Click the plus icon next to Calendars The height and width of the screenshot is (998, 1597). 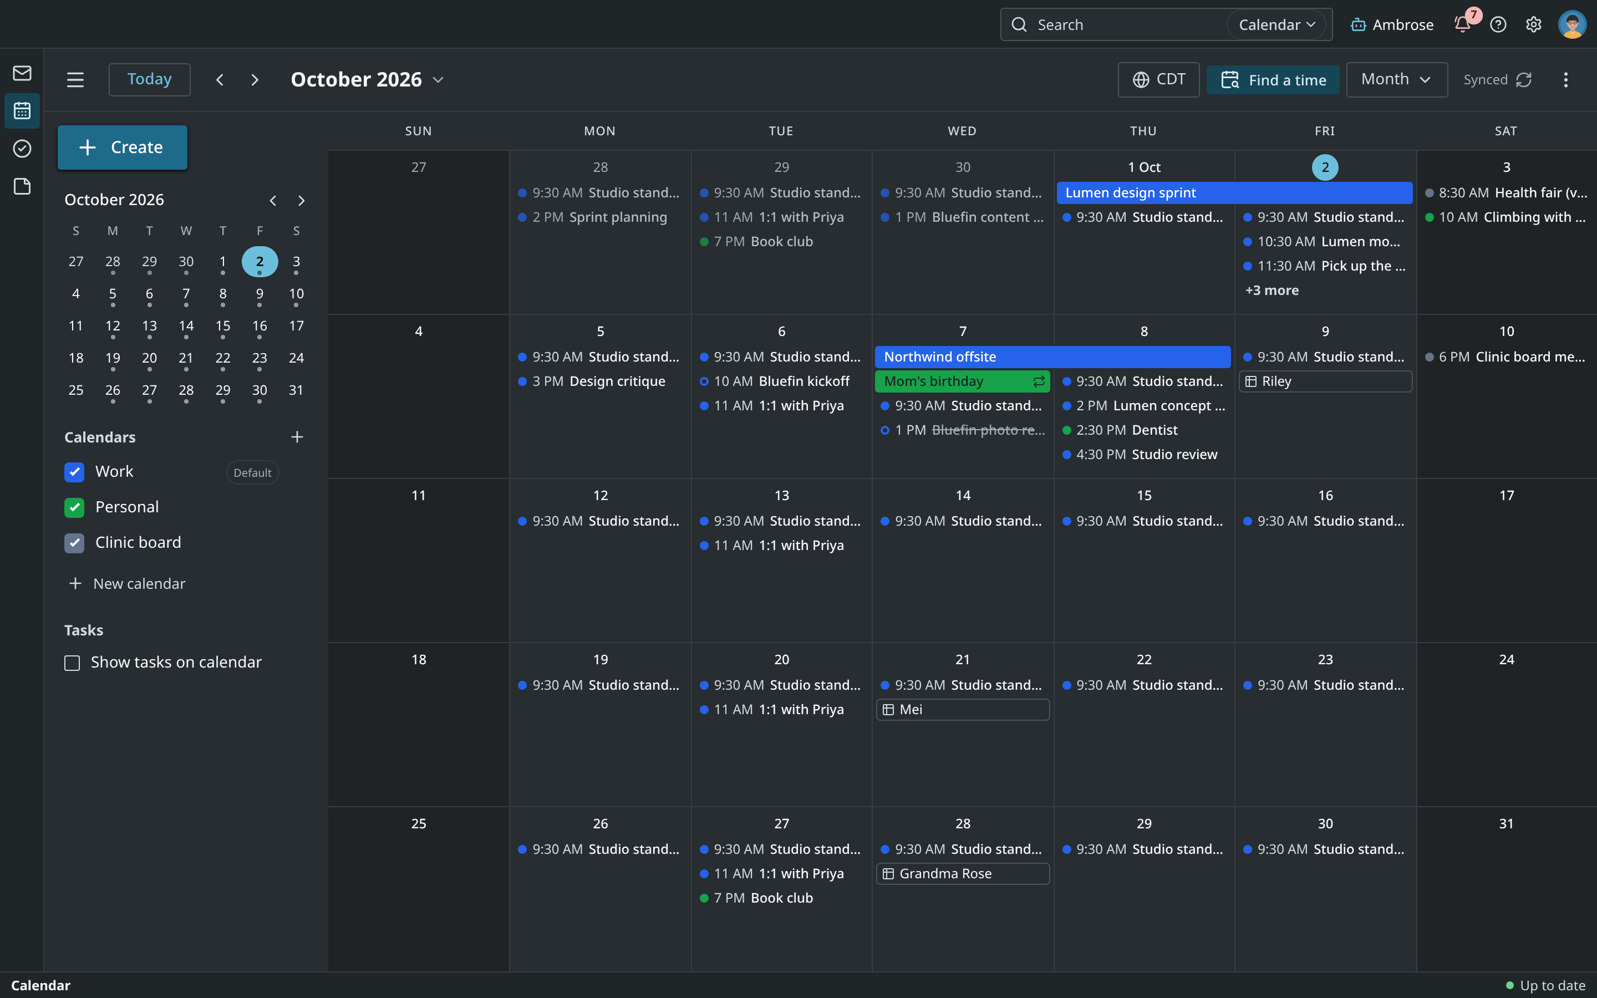297,437
